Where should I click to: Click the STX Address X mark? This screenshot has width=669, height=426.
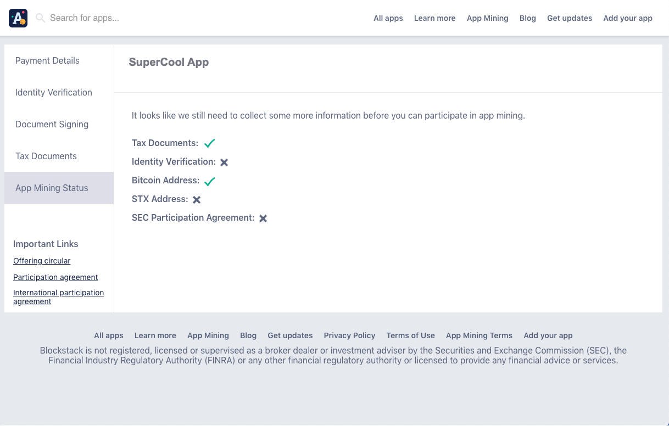tap(197, 200)
